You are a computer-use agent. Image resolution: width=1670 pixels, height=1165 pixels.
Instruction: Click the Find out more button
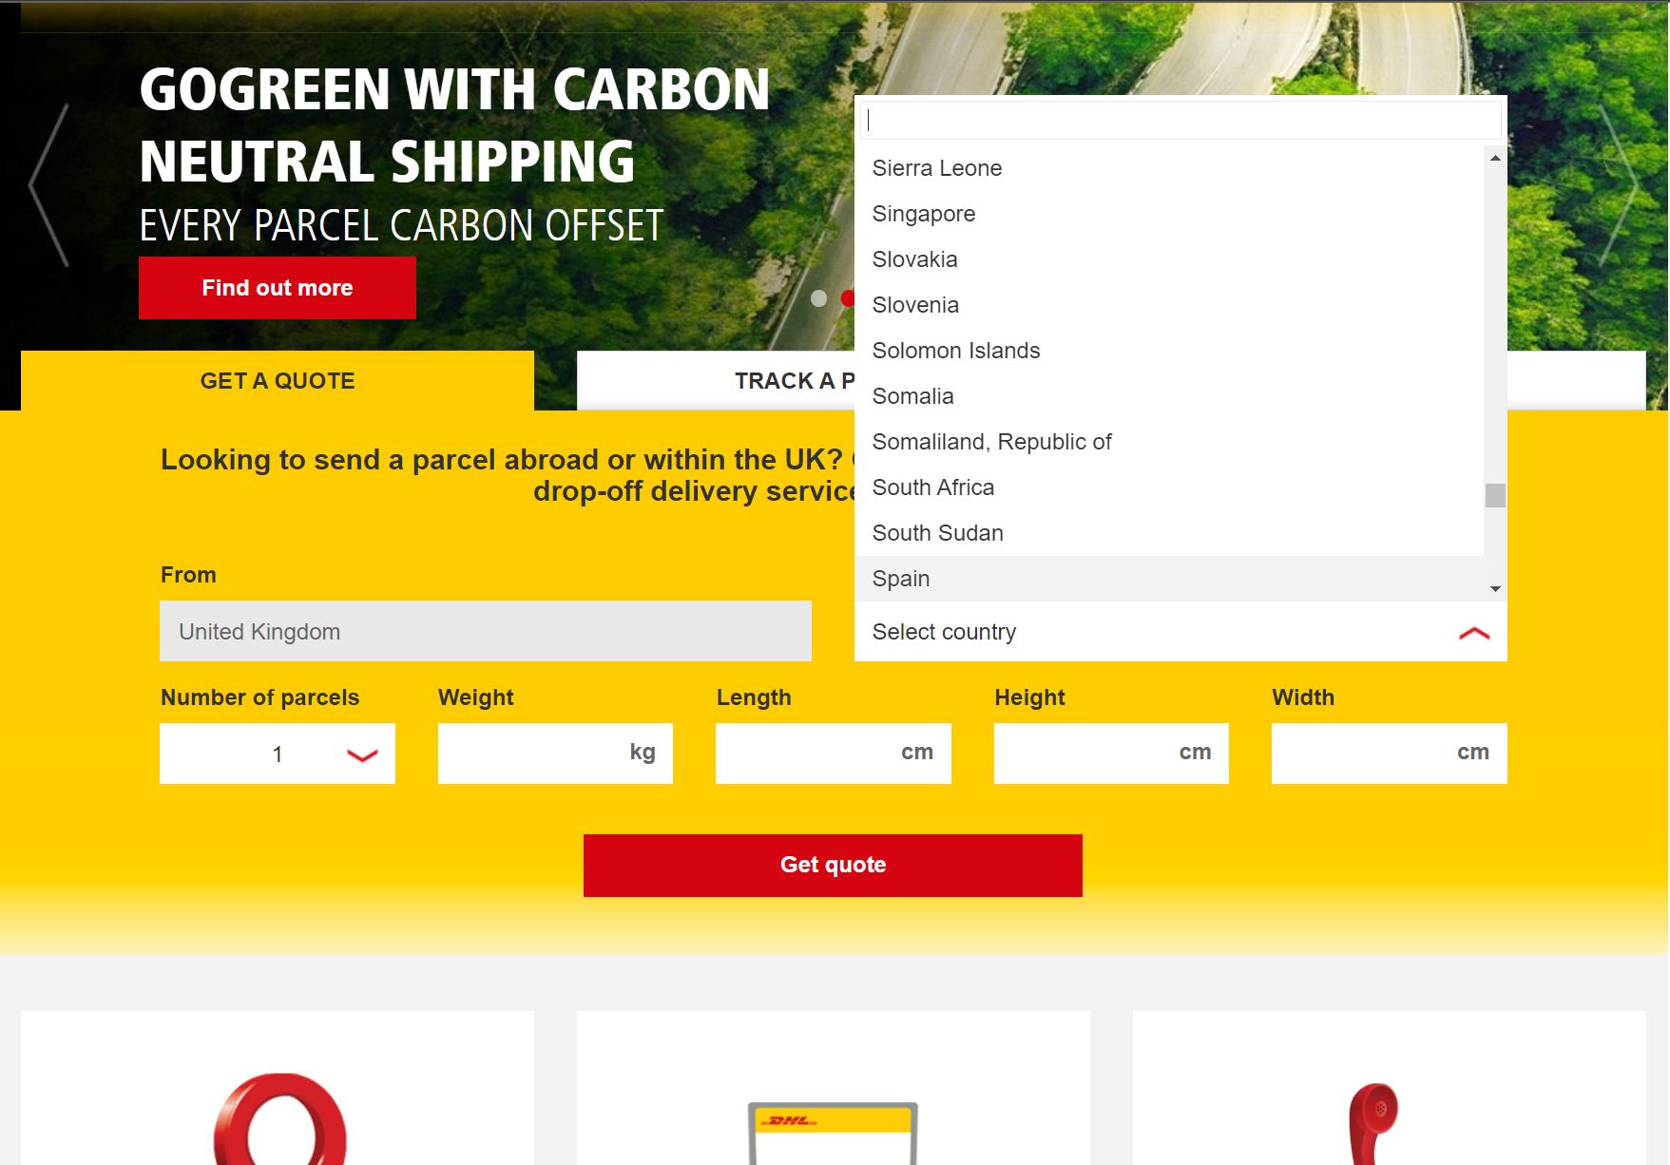coord(278,288)
